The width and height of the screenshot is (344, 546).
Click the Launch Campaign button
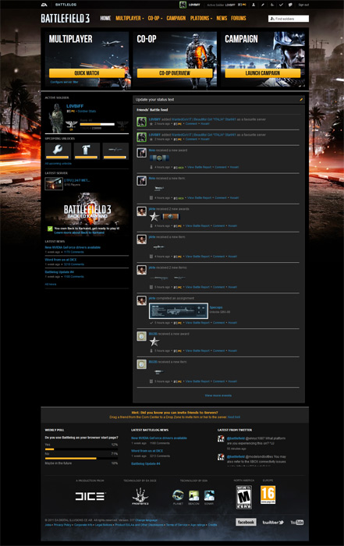pos(263,73)
